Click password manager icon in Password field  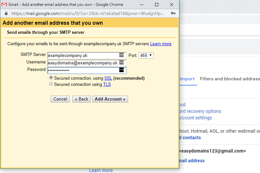(x=122, y=70)
